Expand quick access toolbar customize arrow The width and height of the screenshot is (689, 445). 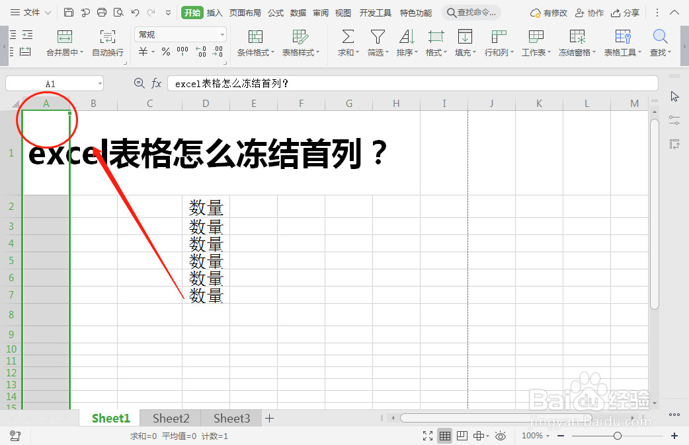click(x=168, y=13)
